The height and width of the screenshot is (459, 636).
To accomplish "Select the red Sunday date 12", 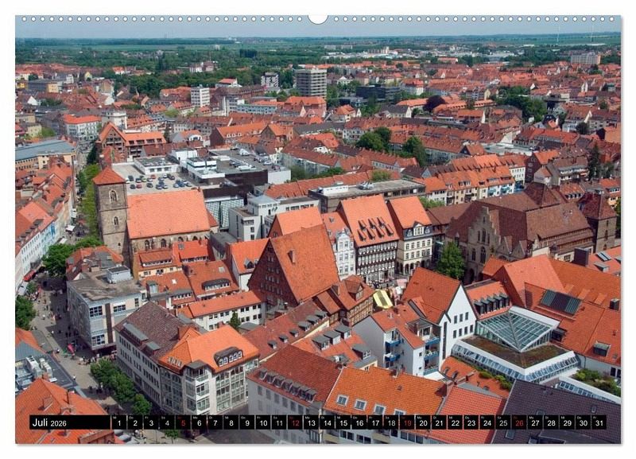I will coord(295,423).
